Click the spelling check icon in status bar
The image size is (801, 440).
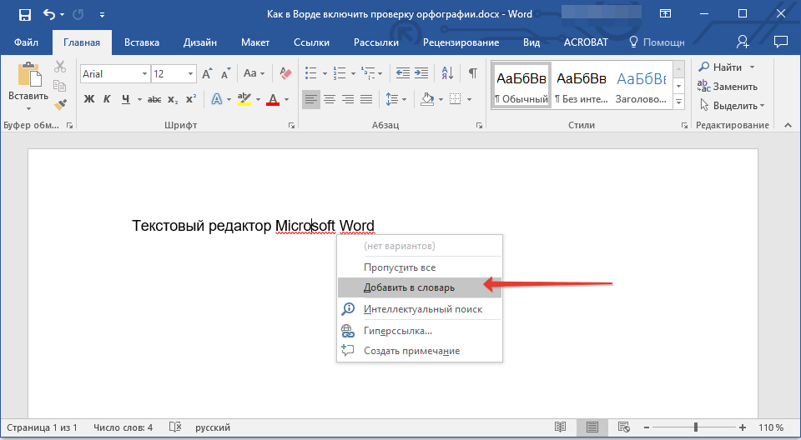coord(175,427)
